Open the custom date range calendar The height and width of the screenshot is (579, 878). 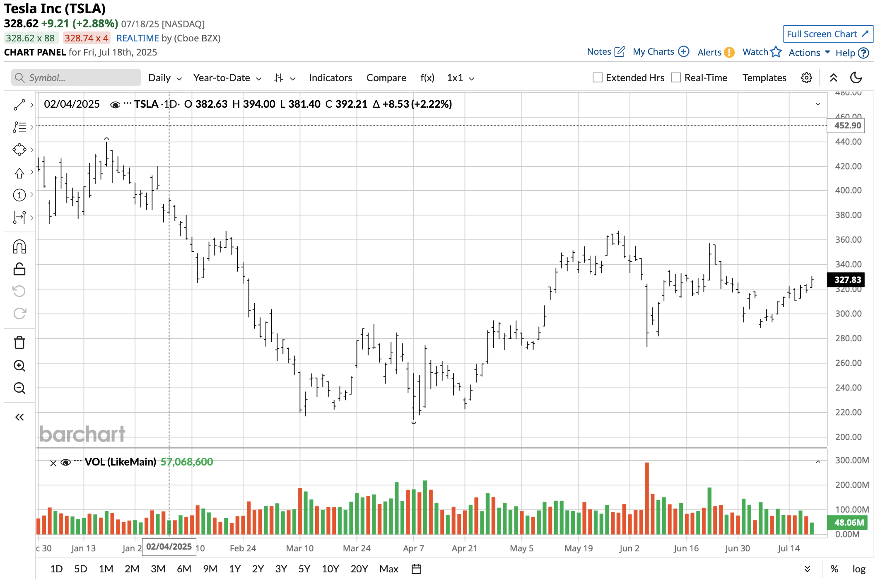416,569
